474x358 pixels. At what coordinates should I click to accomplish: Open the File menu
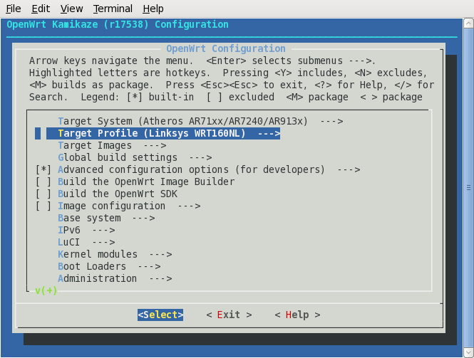[x=14, y=9]
